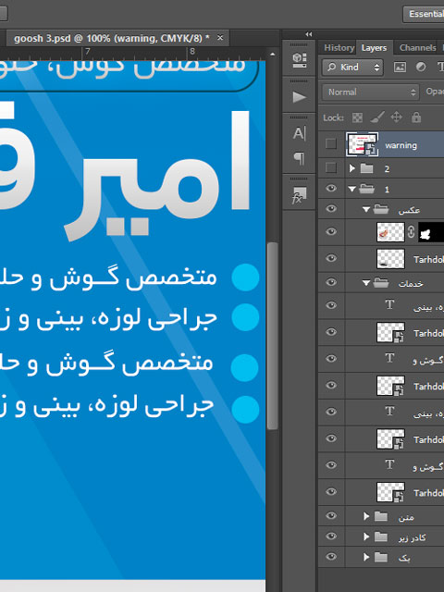Click the warning layer smart object thumbnail
444x592 pixels.
coord(363,144)
